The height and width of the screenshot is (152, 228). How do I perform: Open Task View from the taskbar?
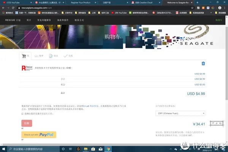71,149
